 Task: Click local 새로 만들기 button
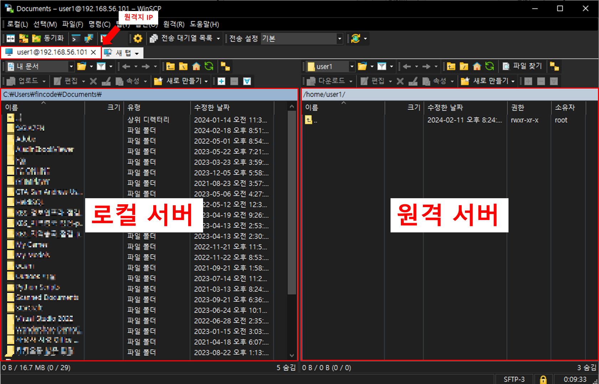[x=178, y=81]
